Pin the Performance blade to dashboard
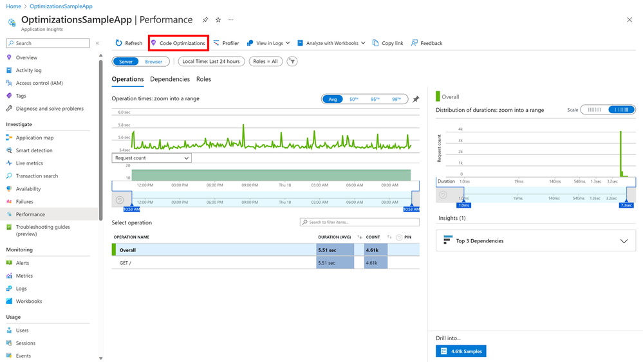This screenshot has width=643, height=362. (x=205, y=20)
